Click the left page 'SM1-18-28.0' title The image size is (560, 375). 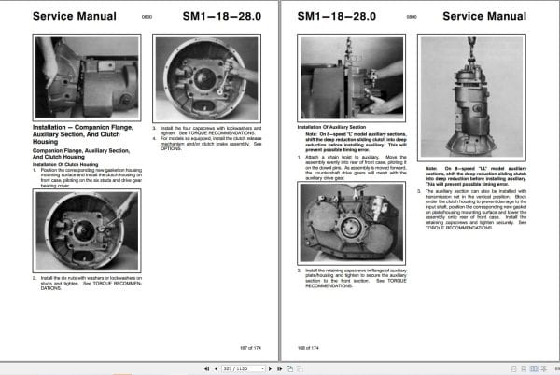click(x=222, y=16)
